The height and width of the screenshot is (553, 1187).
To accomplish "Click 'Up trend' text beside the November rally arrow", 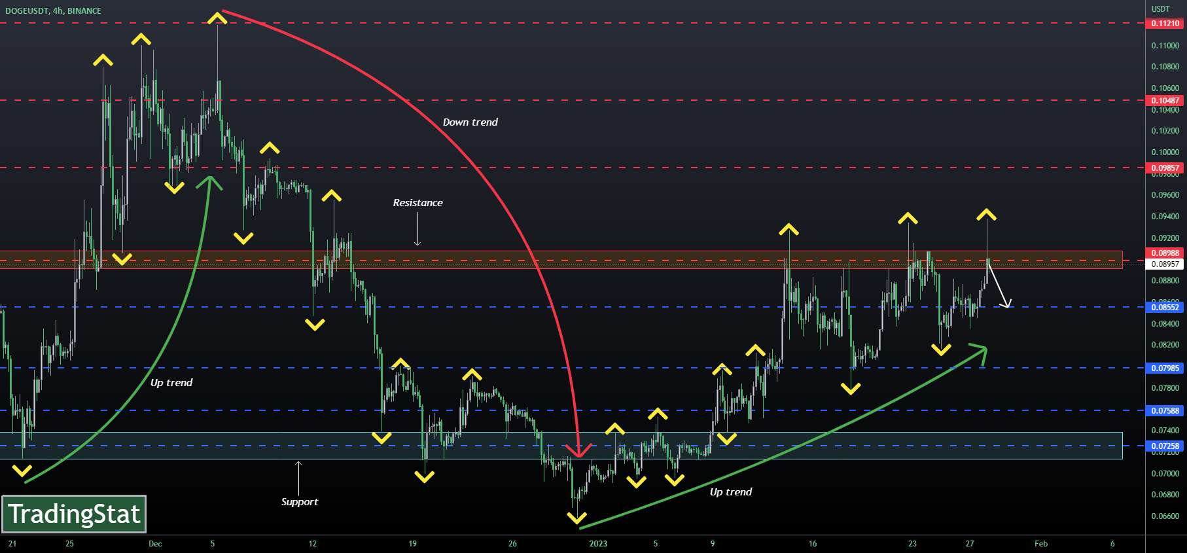I will pyautogui.click(x=171, y=383).
